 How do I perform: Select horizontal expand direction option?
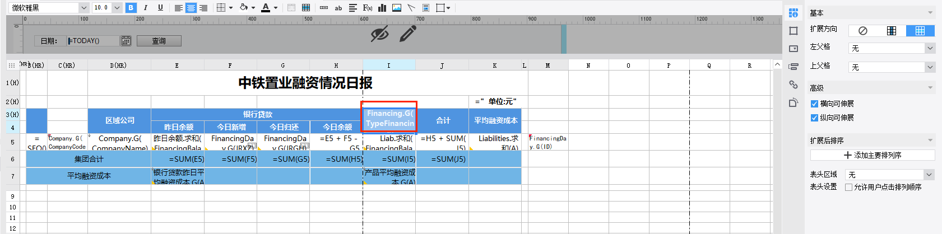(920, 31)
